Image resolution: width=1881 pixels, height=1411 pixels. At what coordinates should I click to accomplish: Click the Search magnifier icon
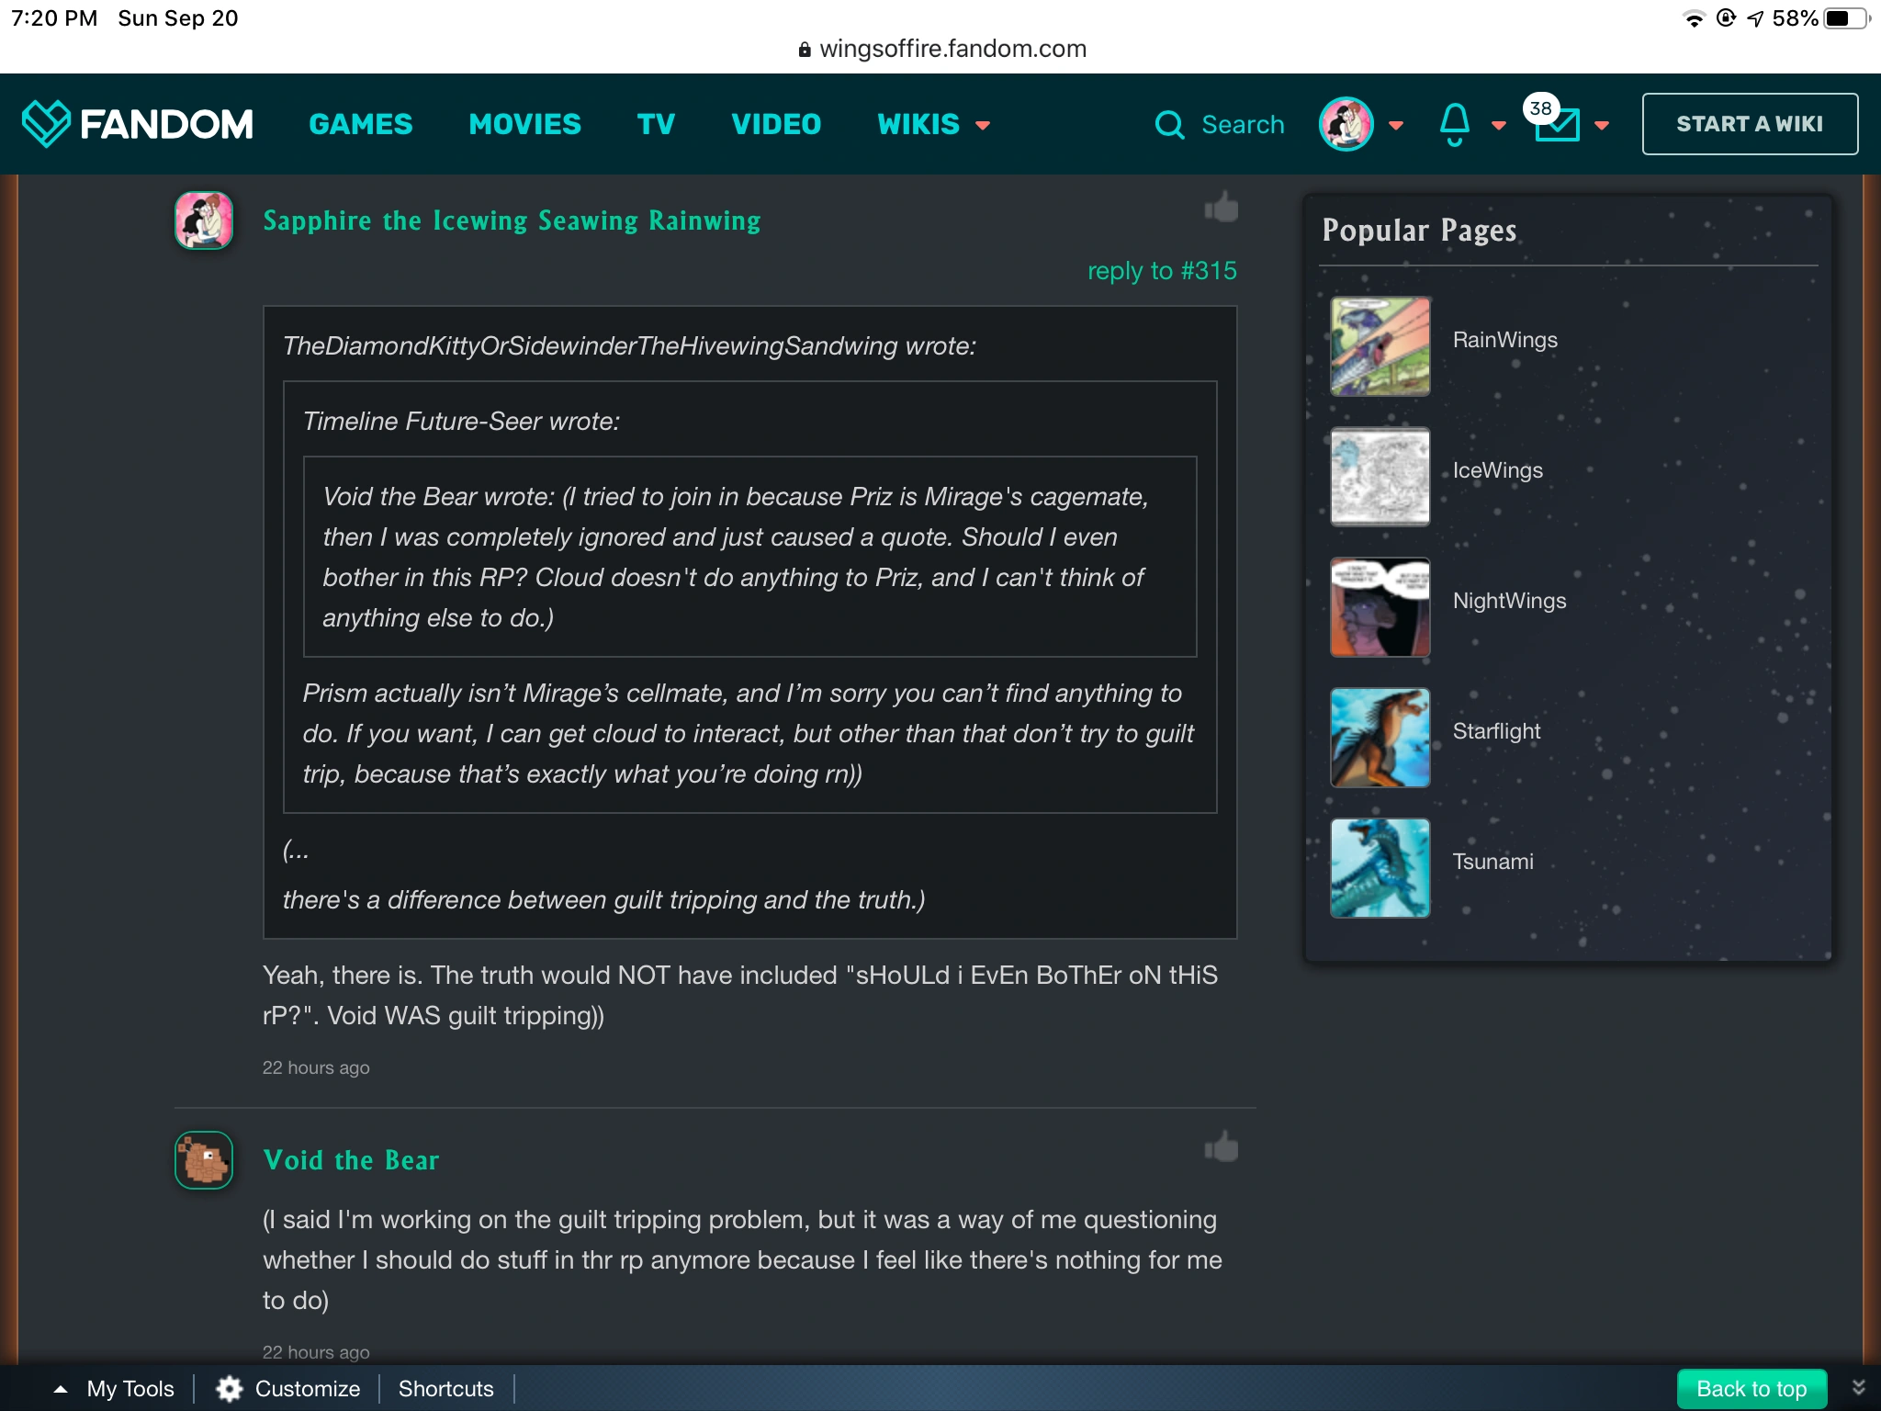[1169, 124]
